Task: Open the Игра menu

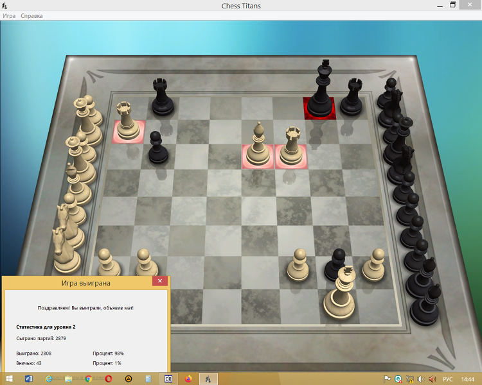Action: [x=9, y=15]
